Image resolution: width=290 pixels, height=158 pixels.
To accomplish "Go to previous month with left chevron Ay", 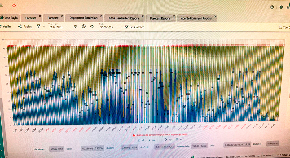I will (x=150, y=140).
